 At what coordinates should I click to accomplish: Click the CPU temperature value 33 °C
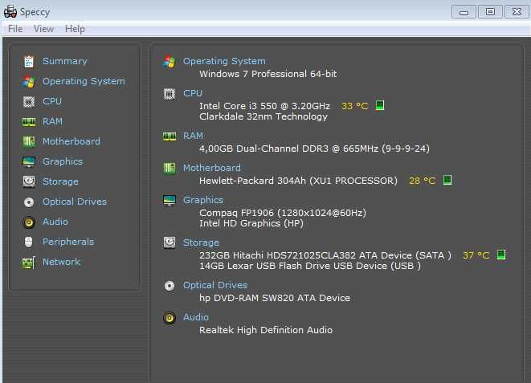point(354,106)
